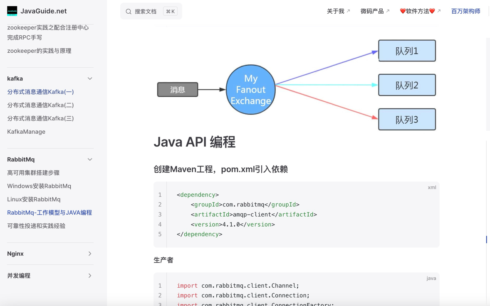This screenshot has height=306, width=490.
Task: Open the 百万架构师 nav link
Action: pos(465,11)
